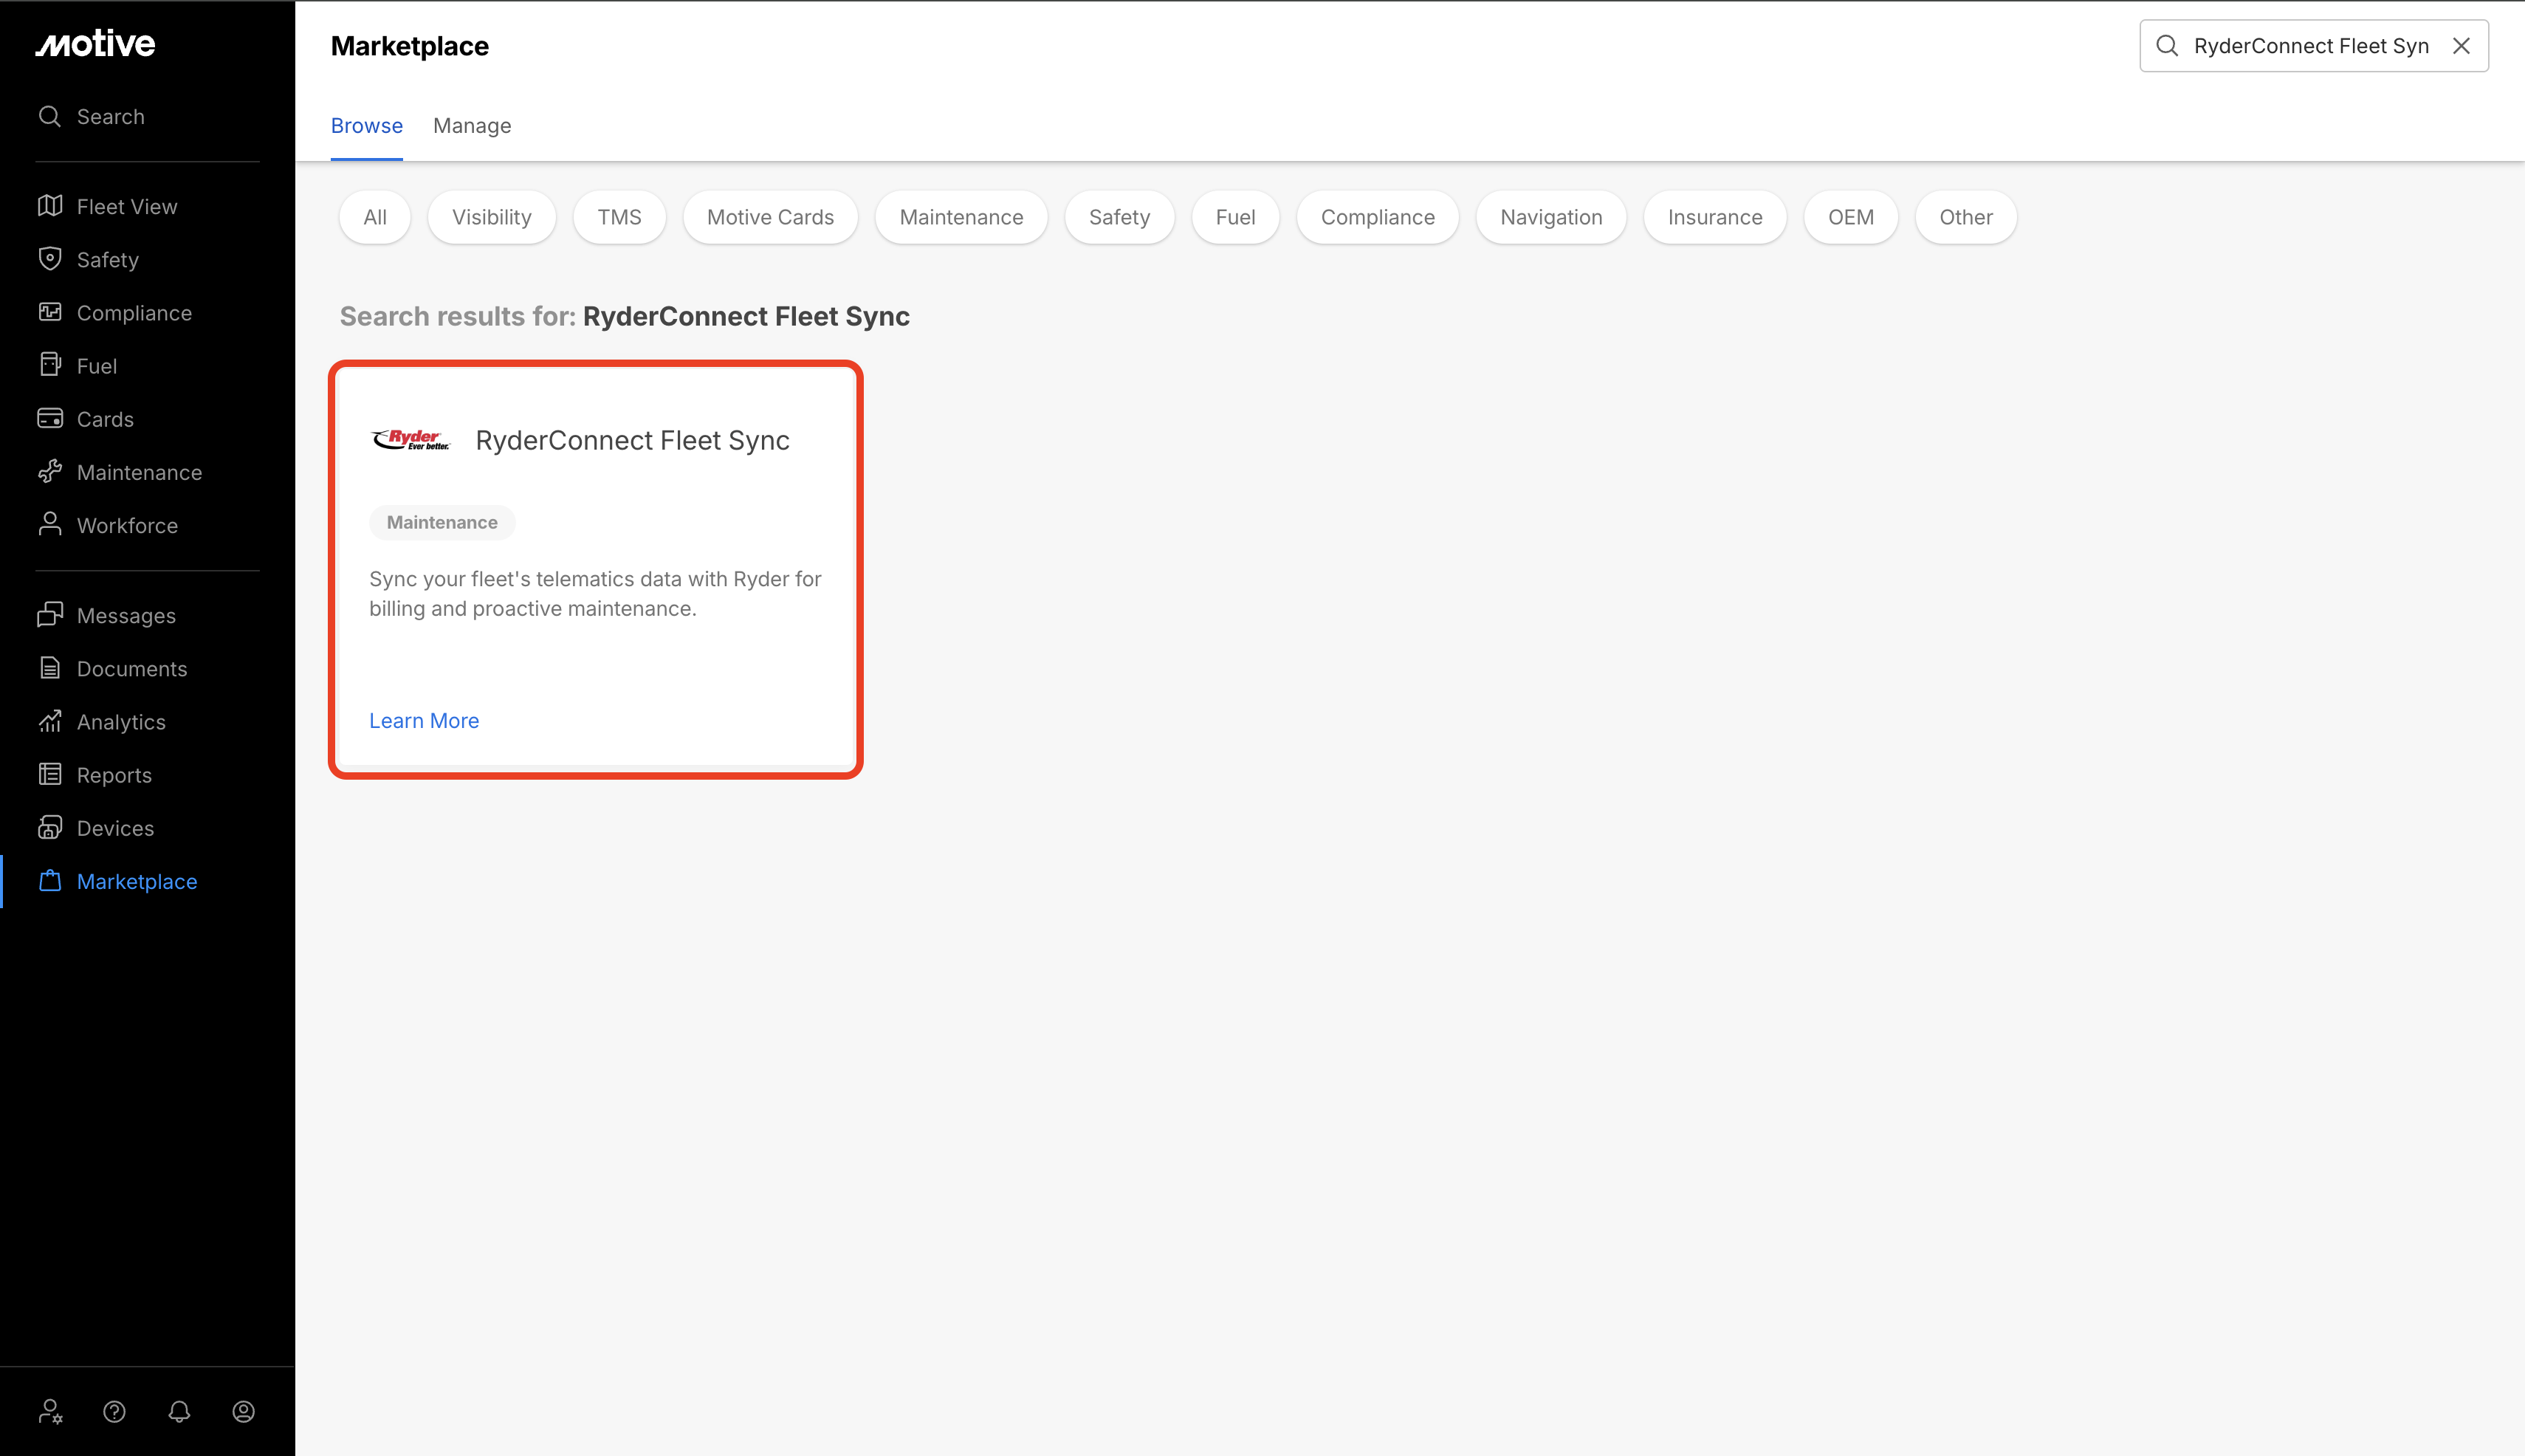Click the RyderConnect Fleet Sync card title
Image resolution: width=2525 pixels, height=1456 pixels.
[x=633, y=440]
